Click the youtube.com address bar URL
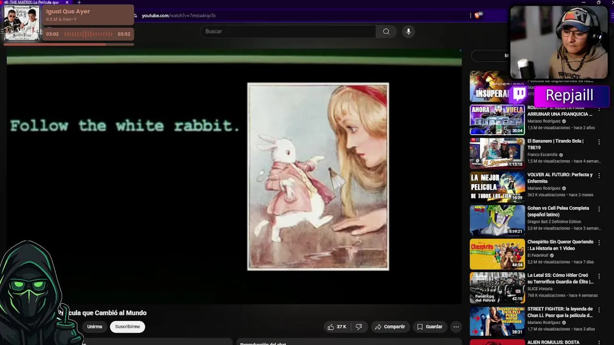The width and height of the screenshot is (614, 345). (x=178, y=15)
